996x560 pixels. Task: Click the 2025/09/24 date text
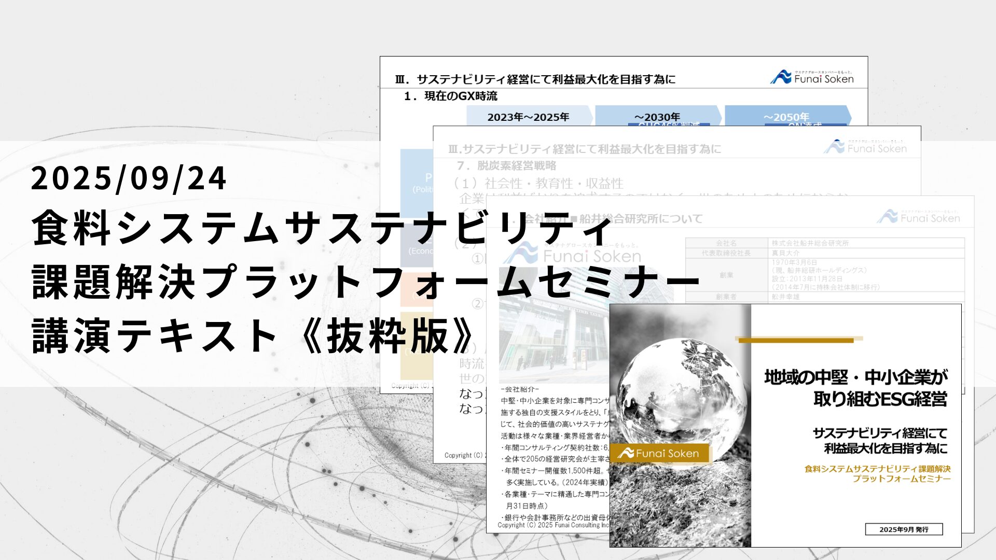(129, 178)
